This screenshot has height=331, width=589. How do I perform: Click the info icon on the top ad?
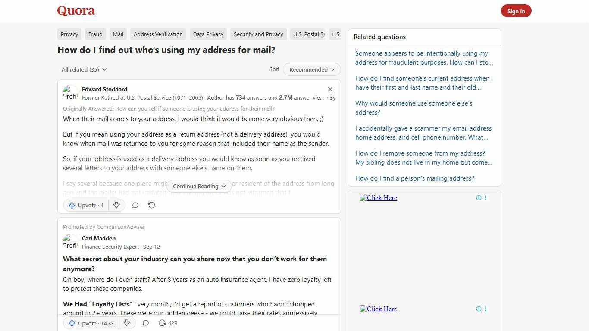tap(479, 197)
